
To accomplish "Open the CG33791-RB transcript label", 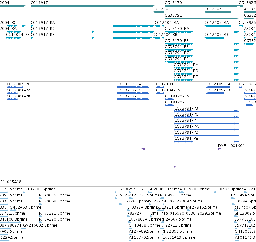I will pos(177,47).
